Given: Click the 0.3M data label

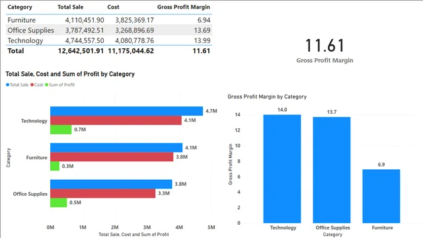Looking at the screenshot, I should (67, 166).
